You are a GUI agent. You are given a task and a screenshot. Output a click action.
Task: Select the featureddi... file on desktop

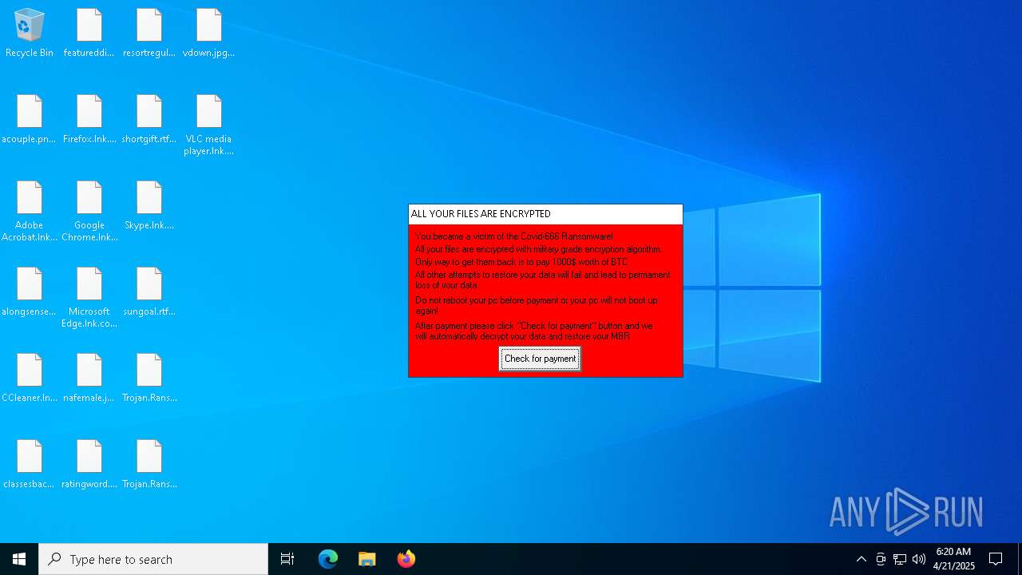[89, 34]
